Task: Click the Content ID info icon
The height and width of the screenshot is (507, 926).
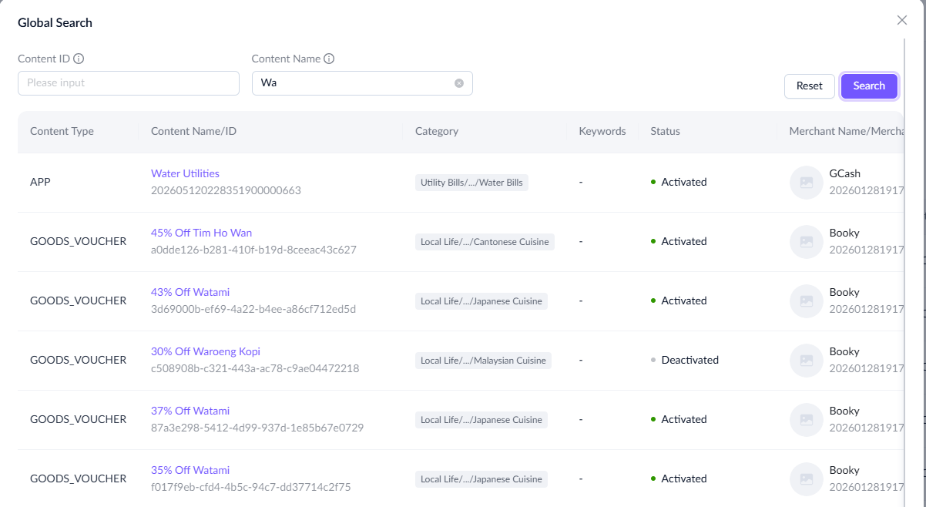Action: [79, 59]
